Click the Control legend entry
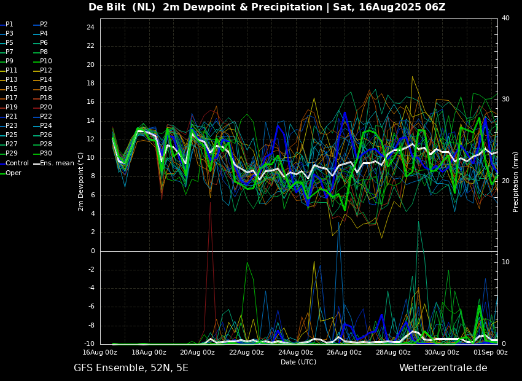This screenshot has width=522, height=381. 17,163
